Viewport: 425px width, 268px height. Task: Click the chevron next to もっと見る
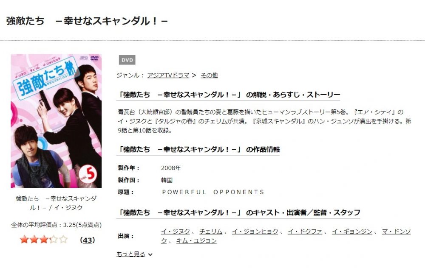coord(150,254)
